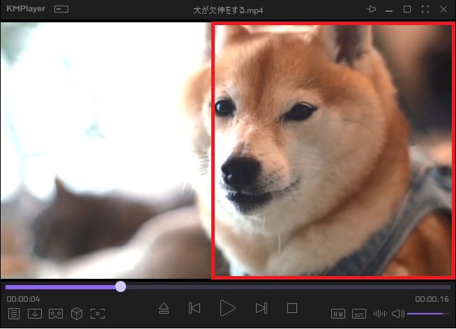Open the audio equalizer waveform icon
This screenshot has width=456, height=329.
click(380, 314)
